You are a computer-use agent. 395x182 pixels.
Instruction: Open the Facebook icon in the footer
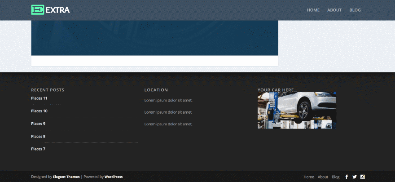coord(347,177)
